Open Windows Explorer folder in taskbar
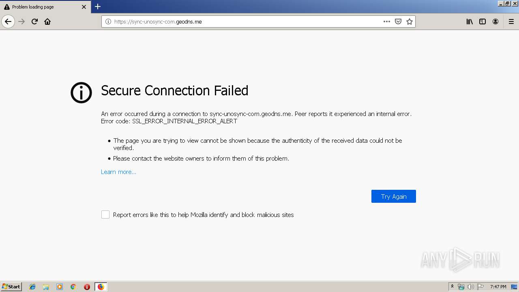 pyautogui.click(x=46, y=287)
